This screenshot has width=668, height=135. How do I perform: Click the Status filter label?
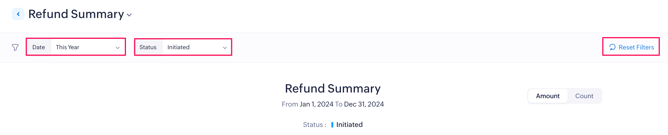[x=148, y=47]
